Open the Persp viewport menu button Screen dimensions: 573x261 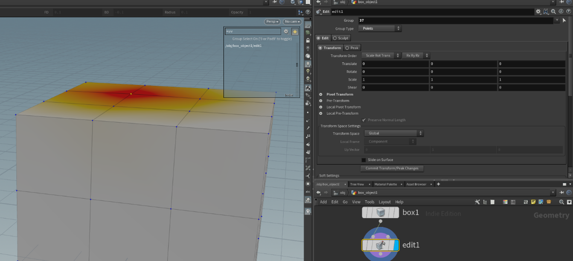272,22
